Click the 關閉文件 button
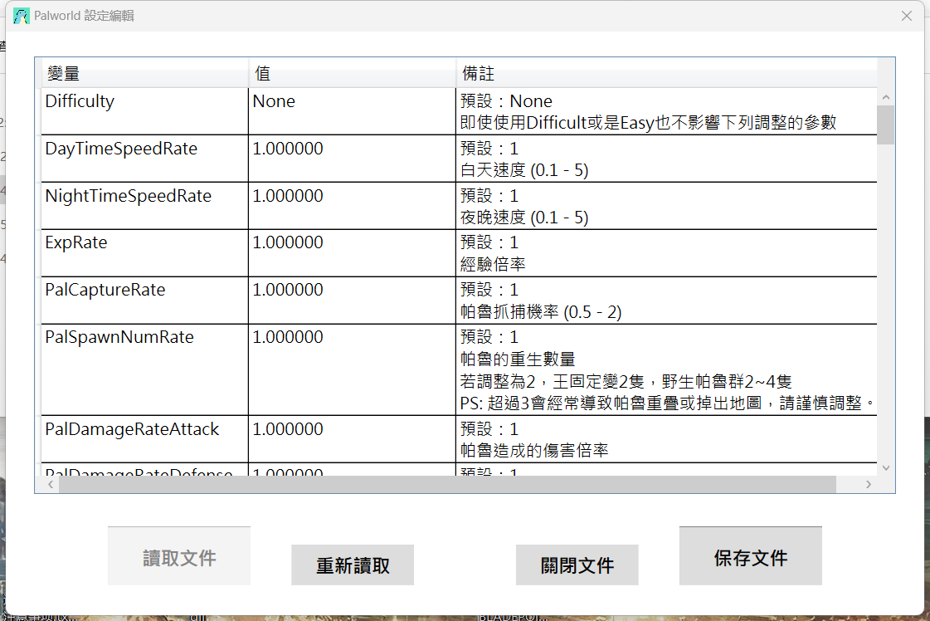This screenshot has height=621, width=930. point(577,565)
